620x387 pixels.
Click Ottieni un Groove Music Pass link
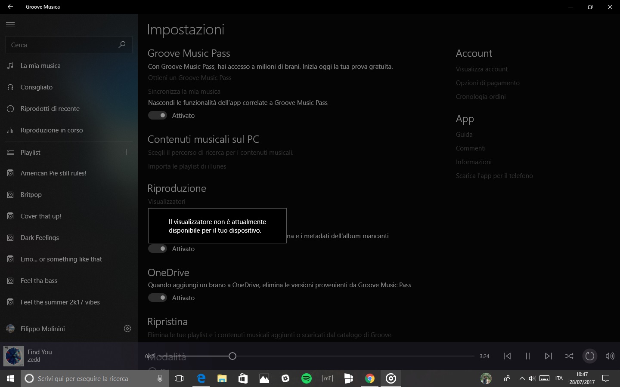coord(190,78)
